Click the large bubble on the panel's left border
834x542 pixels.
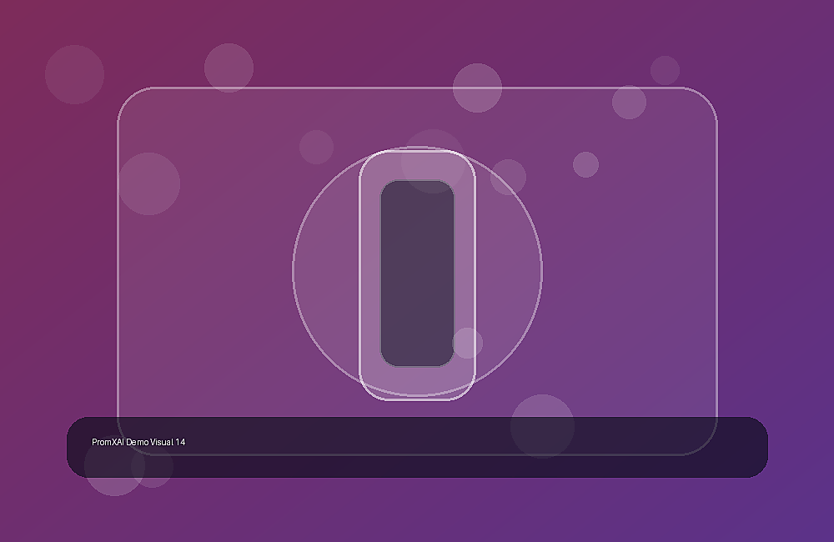[x=149, y=184]
